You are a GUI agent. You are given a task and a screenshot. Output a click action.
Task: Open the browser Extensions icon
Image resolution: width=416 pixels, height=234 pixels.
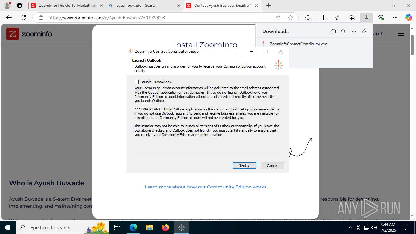tap(308, 18)
